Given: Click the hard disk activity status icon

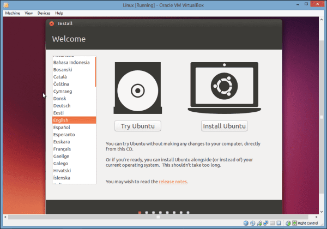Looking at the screenshot, I should click(246, 223).
